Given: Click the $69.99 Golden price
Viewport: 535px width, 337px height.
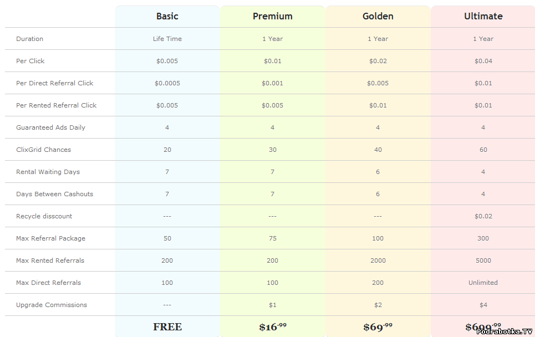Looking at the screenshot, I should point(378,327).
